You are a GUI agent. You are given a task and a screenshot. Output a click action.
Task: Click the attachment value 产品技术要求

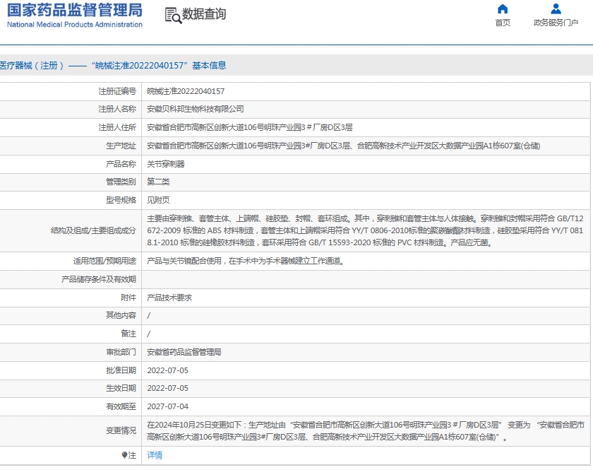(169, 298)
